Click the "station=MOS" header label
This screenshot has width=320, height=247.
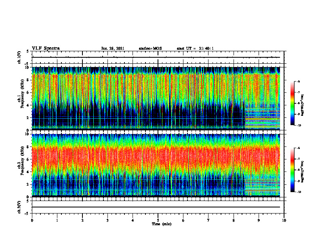coord(150,48)
